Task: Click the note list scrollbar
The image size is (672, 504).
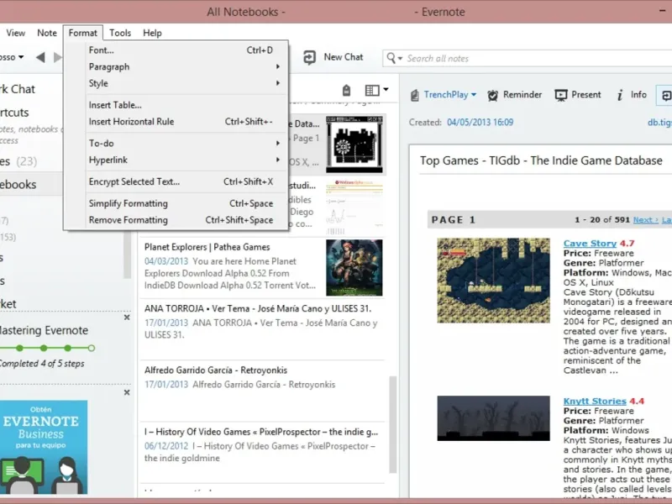Action: pyautogui.click(x=392, y=424)
